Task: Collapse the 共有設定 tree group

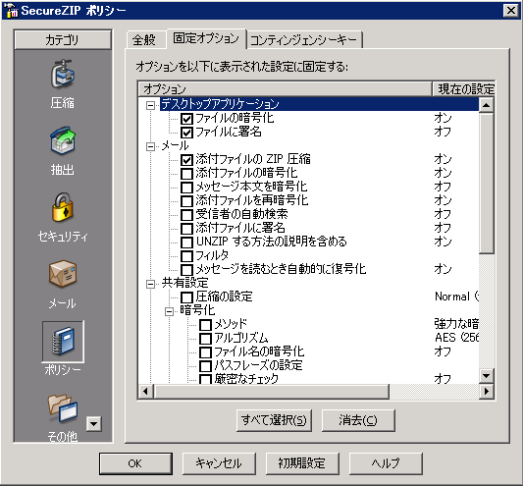Action: tap(150, 284)
